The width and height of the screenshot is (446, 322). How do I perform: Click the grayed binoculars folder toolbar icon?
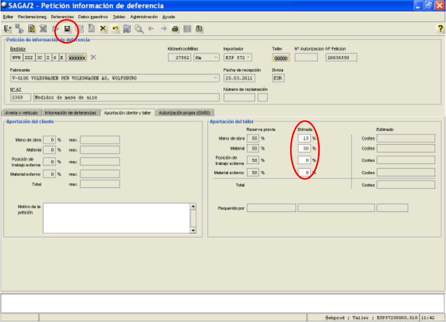(127, 29)
